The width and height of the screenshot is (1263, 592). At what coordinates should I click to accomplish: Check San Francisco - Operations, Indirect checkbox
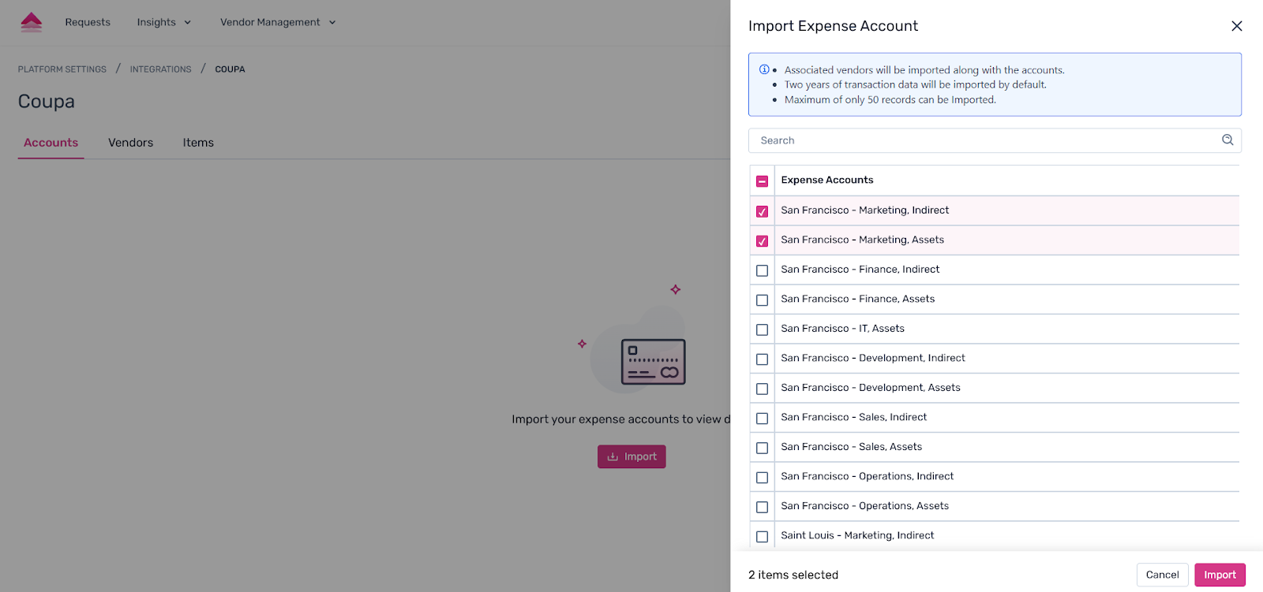pyautogui.click(x=762, y=478)
